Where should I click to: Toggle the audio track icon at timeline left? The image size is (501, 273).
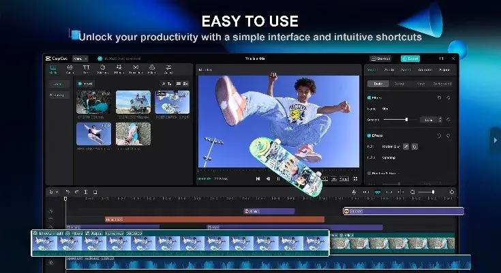tap(50, 262)
